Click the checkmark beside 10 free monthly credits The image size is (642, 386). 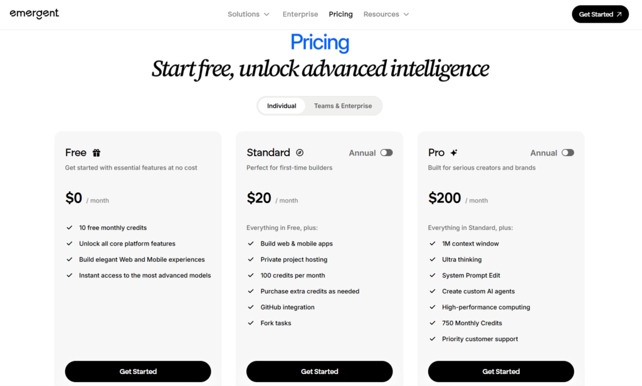[69, 227]
